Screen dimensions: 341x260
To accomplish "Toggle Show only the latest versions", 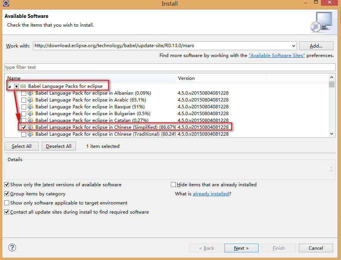I will [x=7, y=185].
